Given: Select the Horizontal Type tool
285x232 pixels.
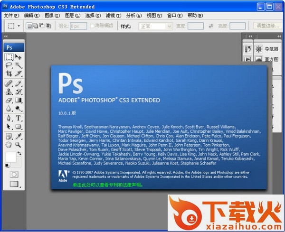Looking at the screenshot, I should [x=18, y=118].
